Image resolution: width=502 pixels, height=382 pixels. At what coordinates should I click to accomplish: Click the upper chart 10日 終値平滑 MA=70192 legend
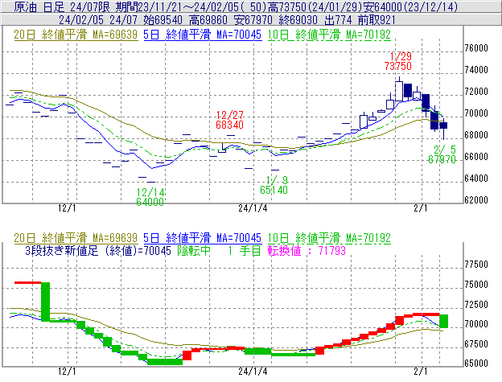pos(329,35)
